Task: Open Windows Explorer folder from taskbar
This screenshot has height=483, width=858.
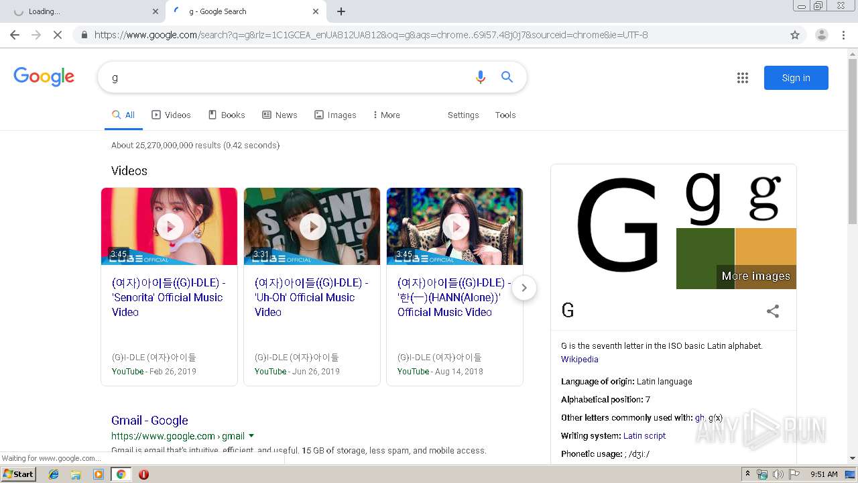Action: coord(76,474)
